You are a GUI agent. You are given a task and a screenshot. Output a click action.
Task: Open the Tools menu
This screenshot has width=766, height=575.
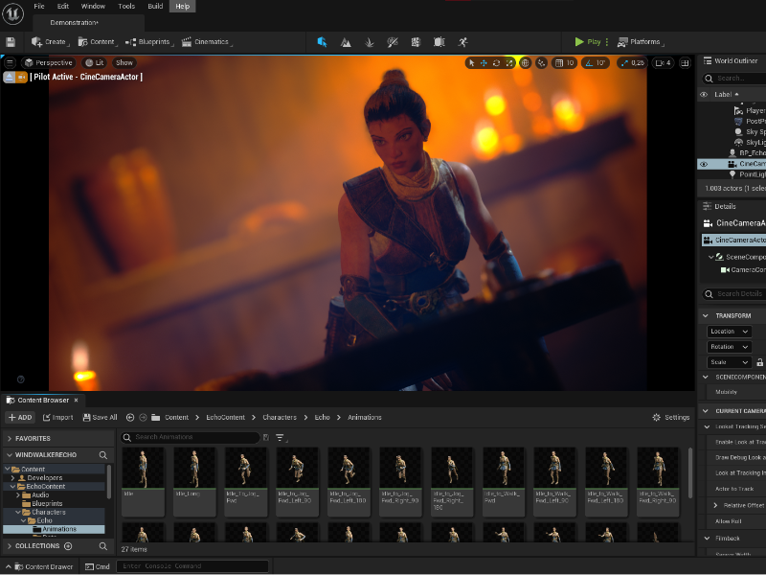click(x=126, y=7)
